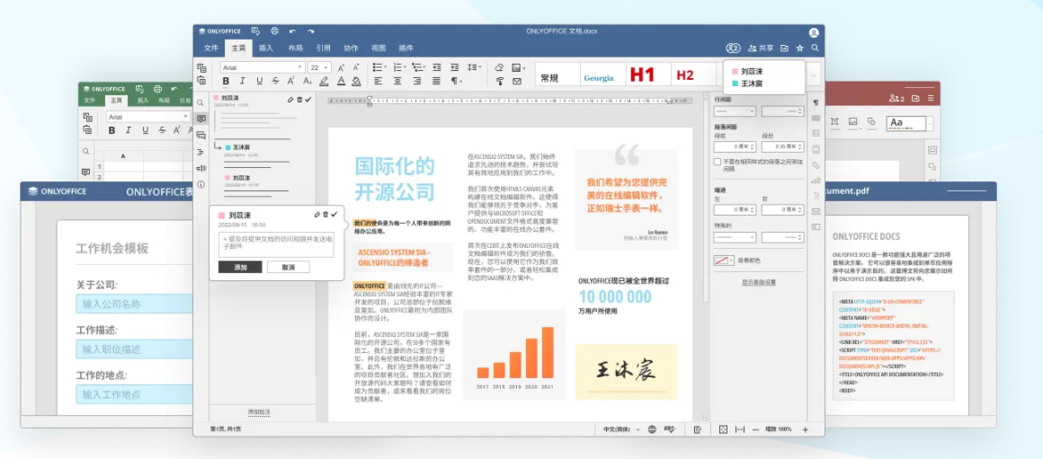Switch to the 布局 tab
The width and height of the screenshot is (1043, 459).
point(295,48)
